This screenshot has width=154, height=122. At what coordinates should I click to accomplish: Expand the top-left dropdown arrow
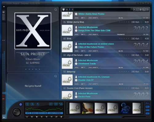[x=4, y=7]
